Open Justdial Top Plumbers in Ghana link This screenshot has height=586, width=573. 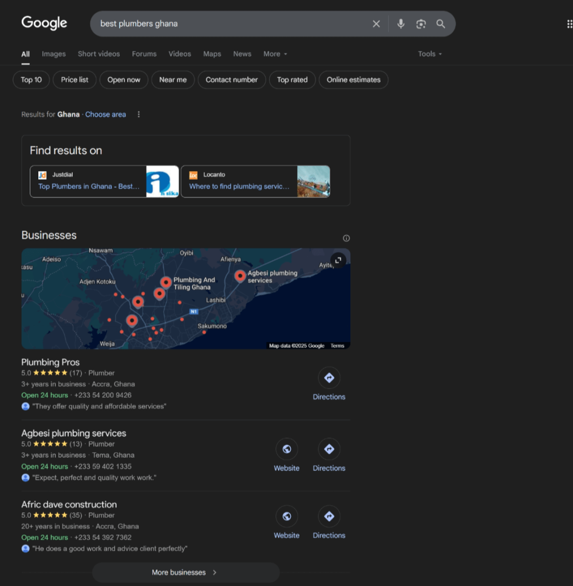(89, 186)
